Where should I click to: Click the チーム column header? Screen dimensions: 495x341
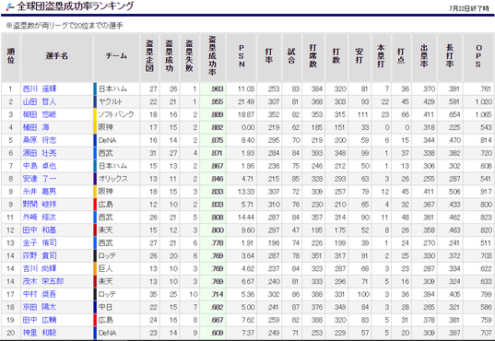pos(116,56)
